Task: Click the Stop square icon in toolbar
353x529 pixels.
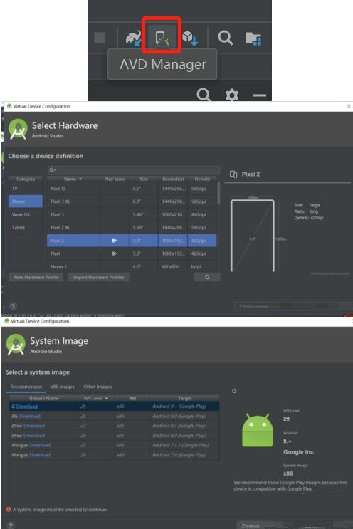Action: click(100, 38)
